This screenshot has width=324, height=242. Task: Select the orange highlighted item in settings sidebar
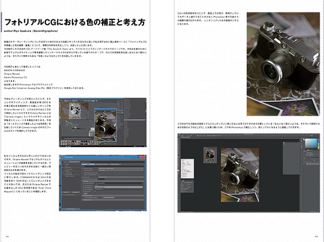pos(70,176)
